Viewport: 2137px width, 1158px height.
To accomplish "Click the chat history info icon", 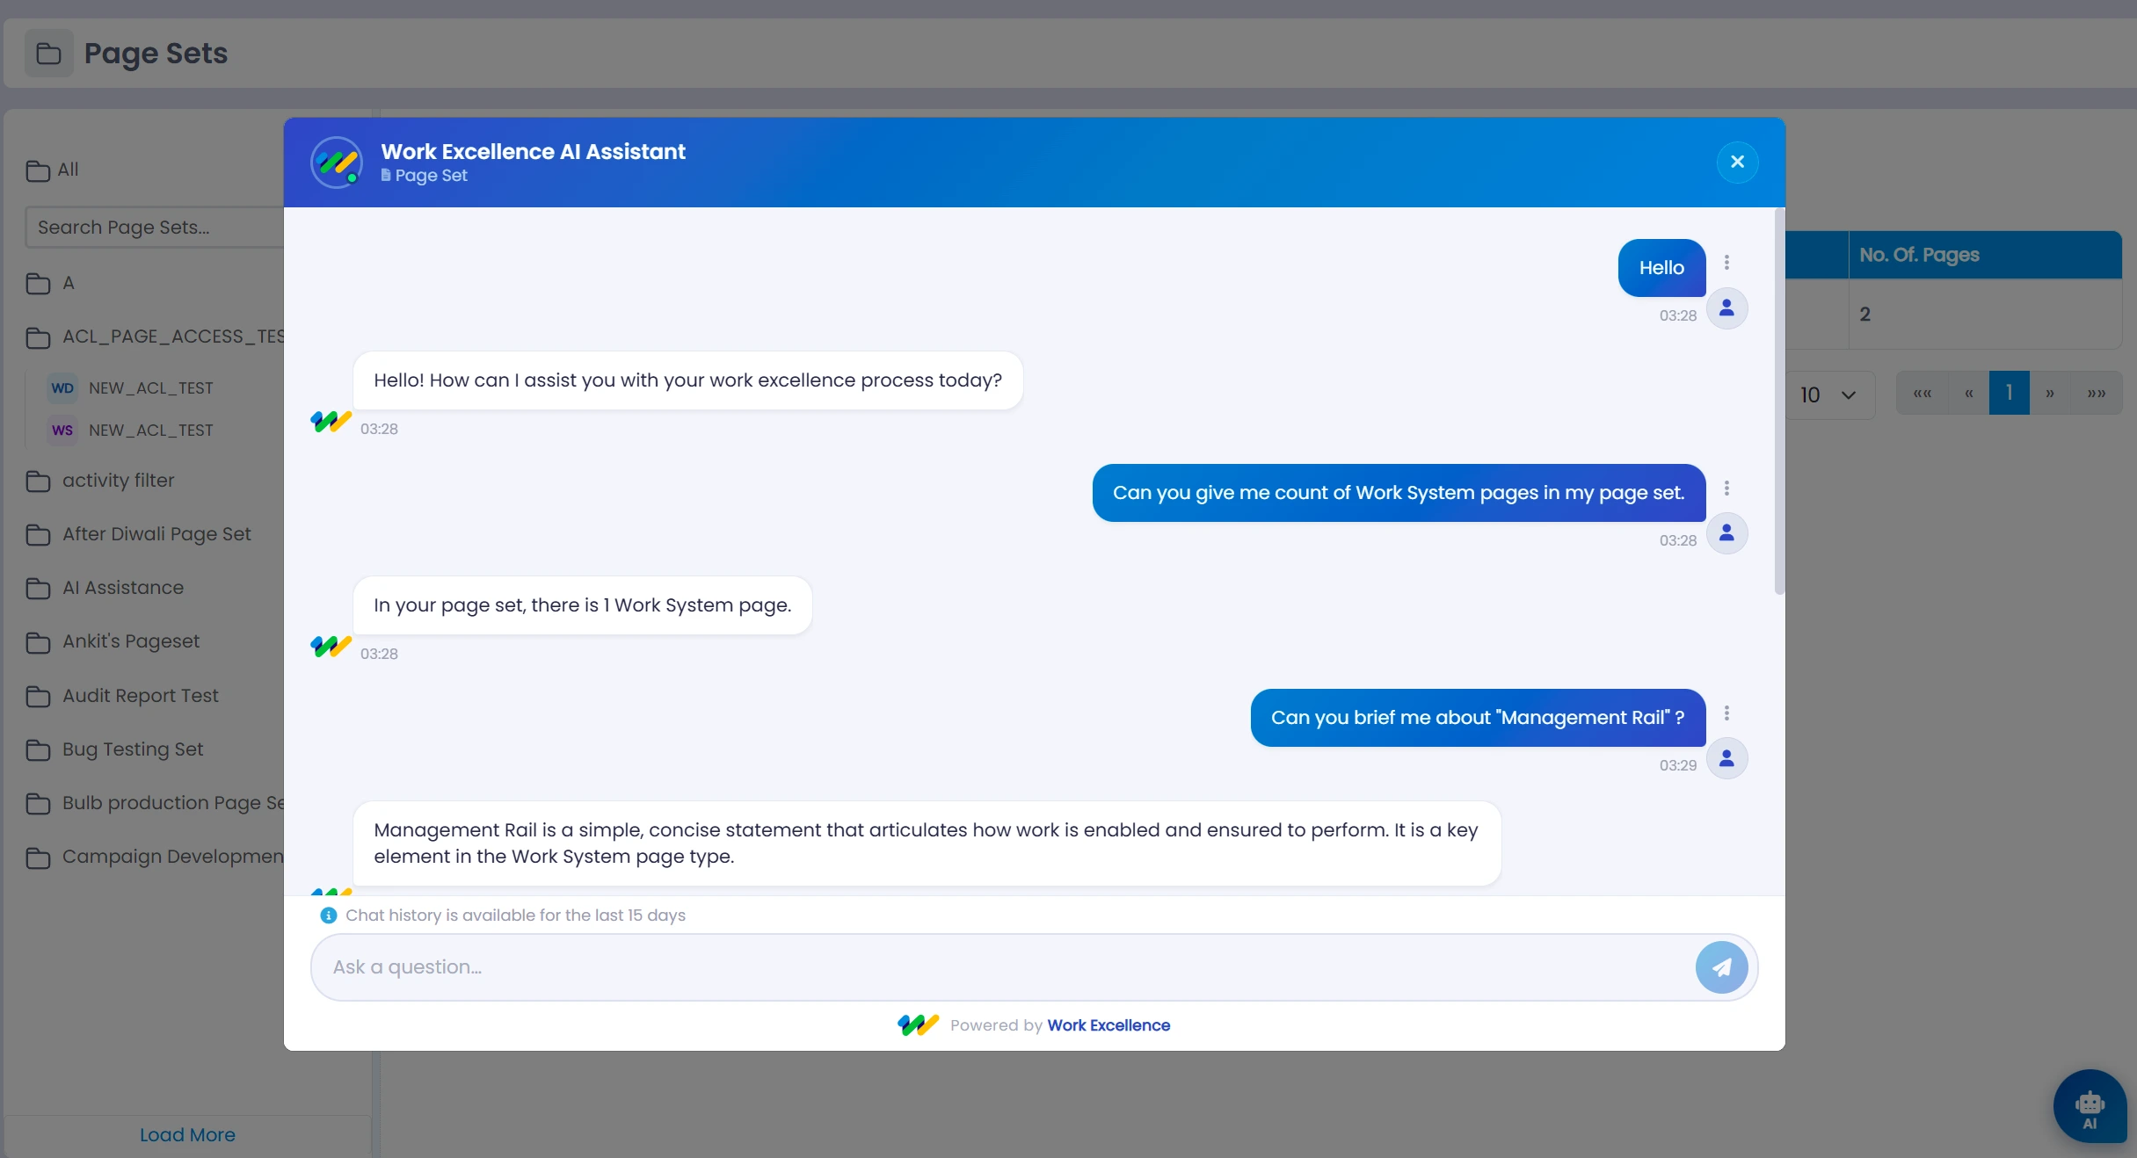I will (329, 916).
